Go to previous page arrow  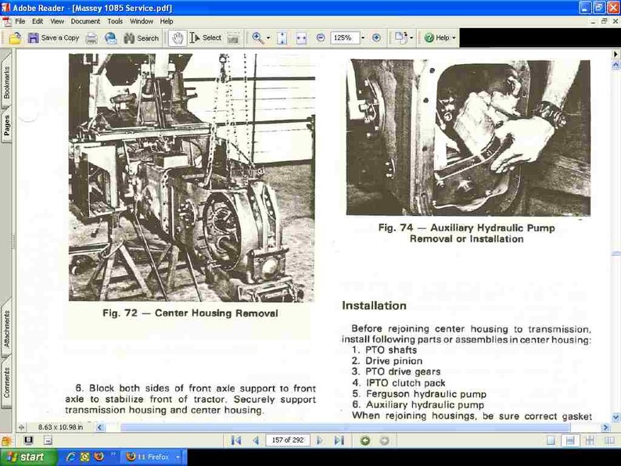(x=256, y=440)
